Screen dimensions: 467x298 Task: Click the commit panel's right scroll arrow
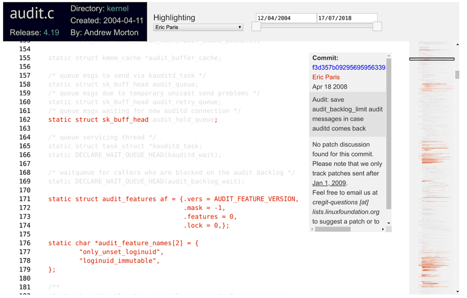point(383,229)
